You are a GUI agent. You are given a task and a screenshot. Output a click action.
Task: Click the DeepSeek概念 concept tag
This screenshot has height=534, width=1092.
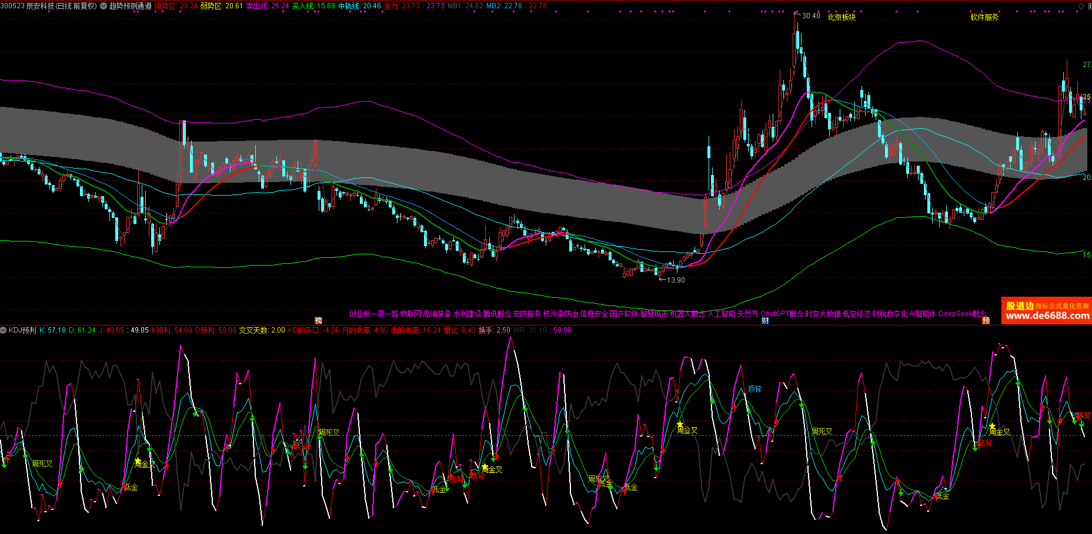[962, 314]
